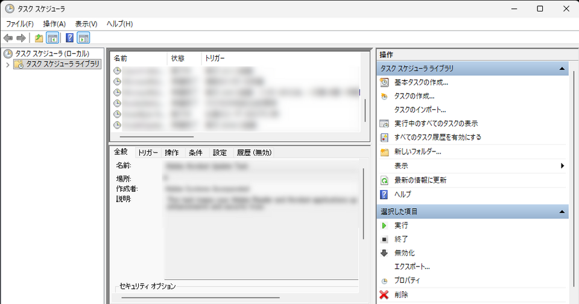579x304 pixels.
Task: Click the すべてのタスク履歴を有効にする icon
Action: pos(384,138)
